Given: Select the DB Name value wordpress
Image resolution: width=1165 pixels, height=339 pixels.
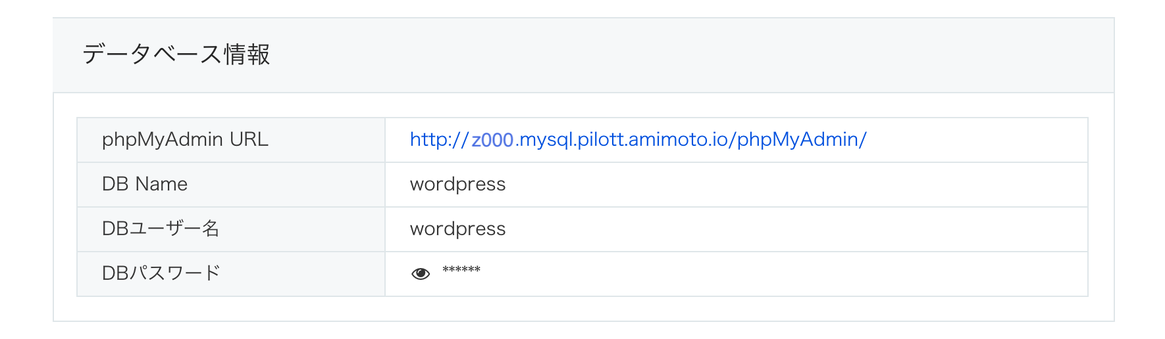Looking at the screenshot, I should coord(457,185).
